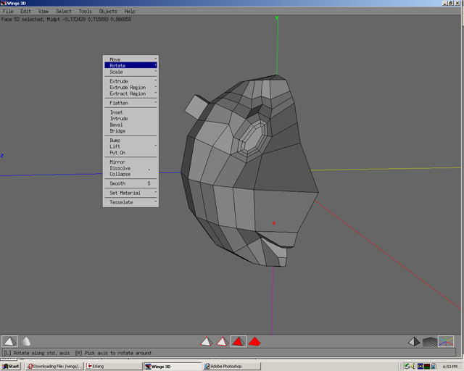Switch to Erlang taskbar window
Screen dimensions: 464x371
click(113, 366)
